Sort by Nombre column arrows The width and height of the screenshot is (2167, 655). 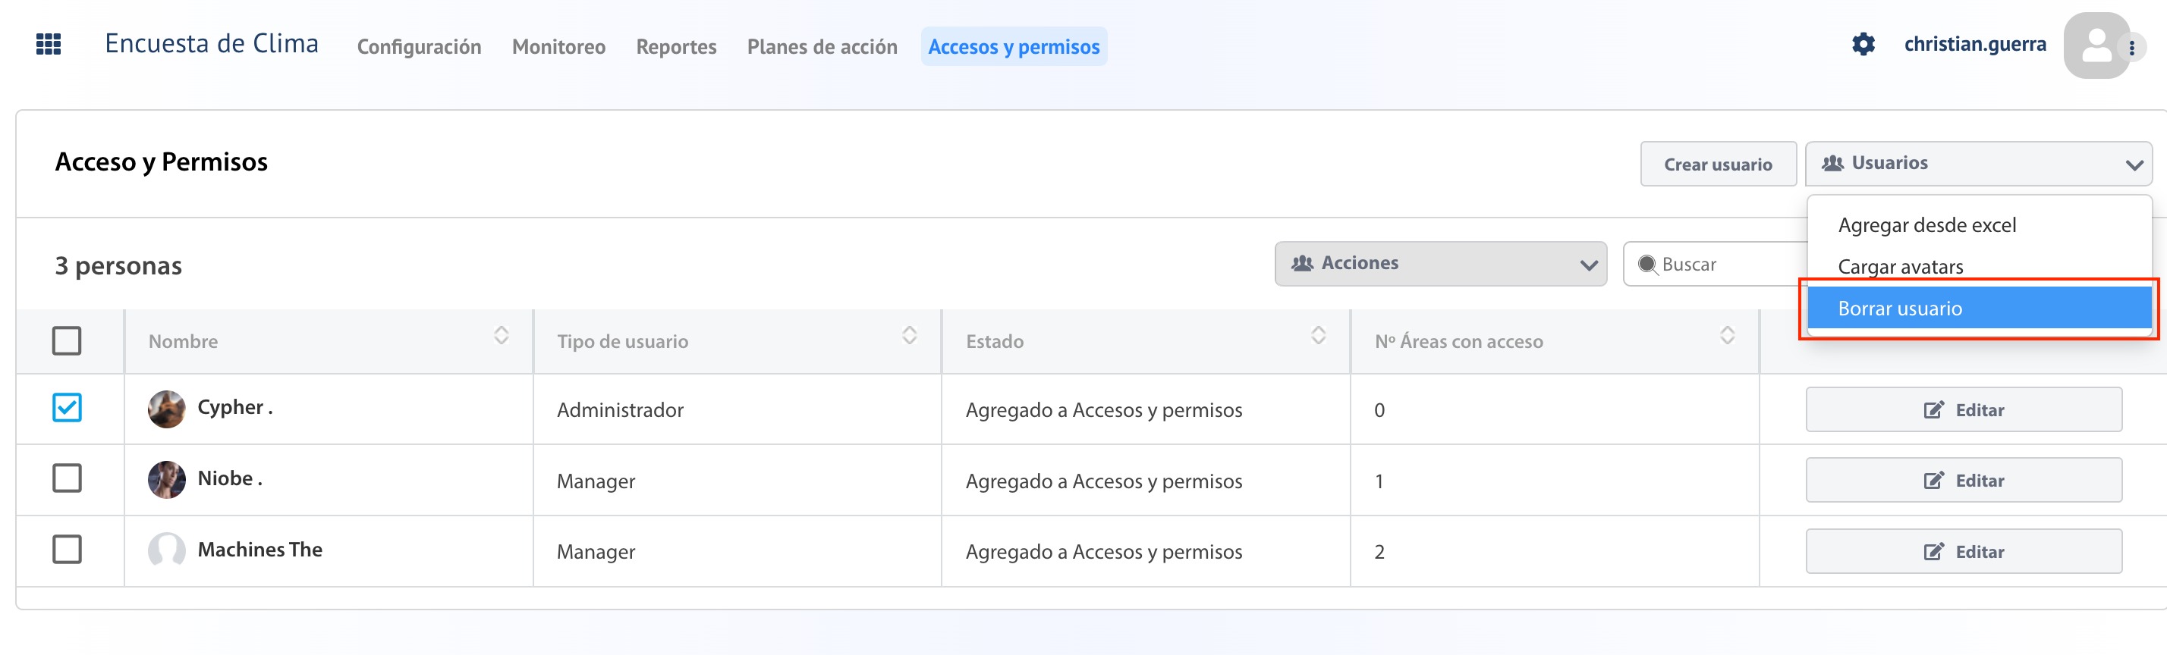click(502, 336)
